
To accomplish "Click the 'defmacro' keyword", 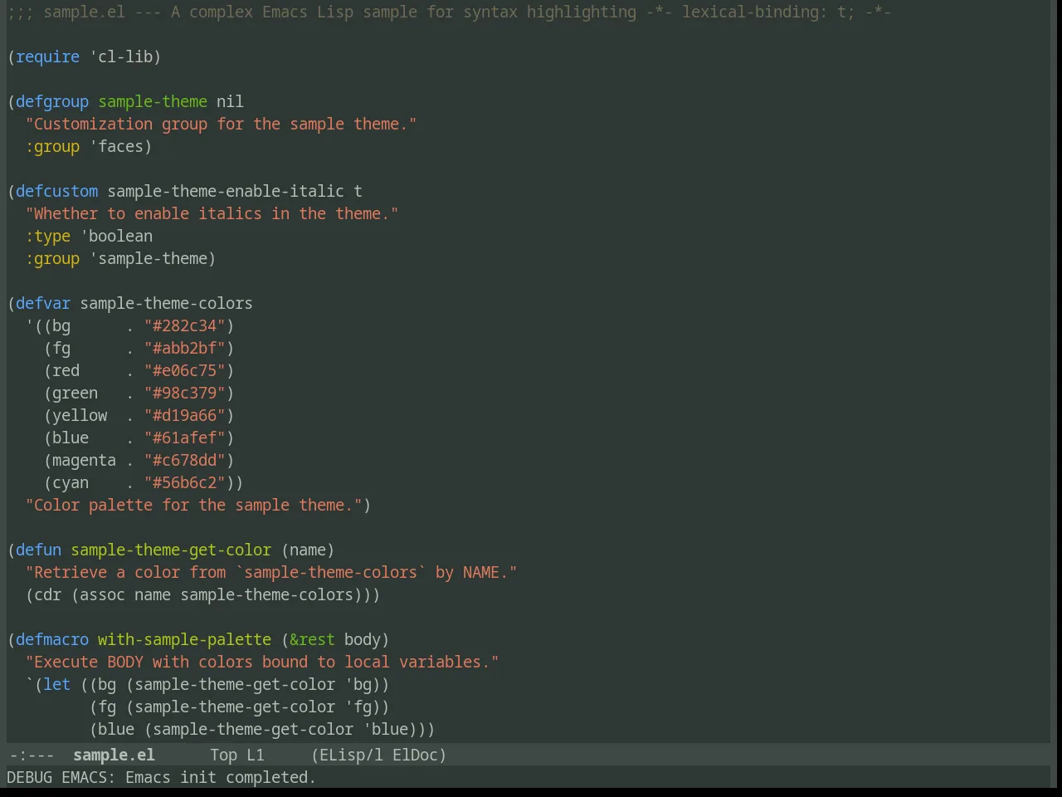I will (x=52, y=639).
